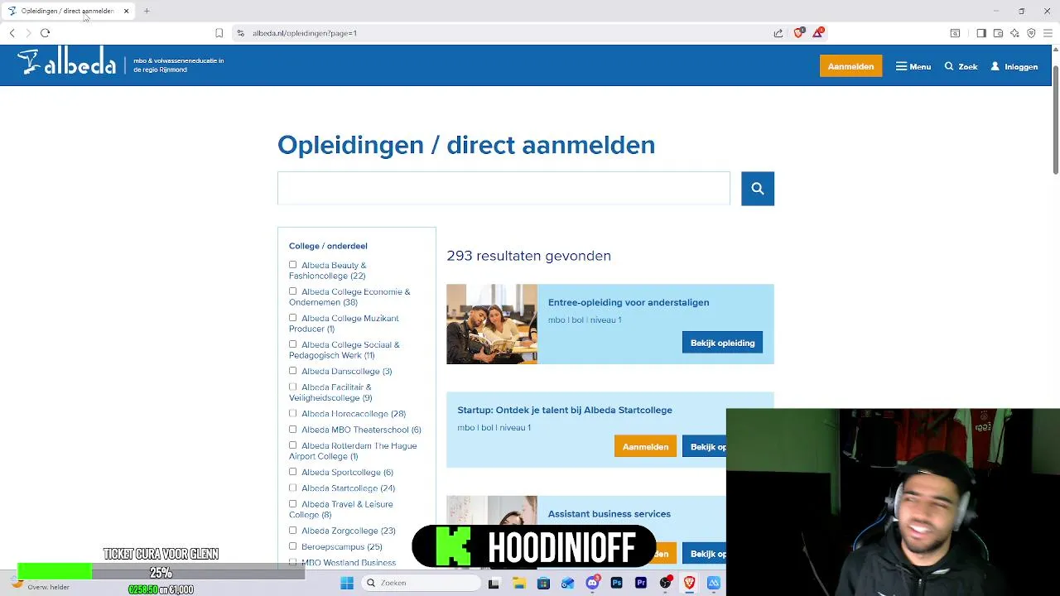This screenshot has width=1060, height=596.
Task: Click the bookmark icon in address bar
Action: tap(219, 33)
